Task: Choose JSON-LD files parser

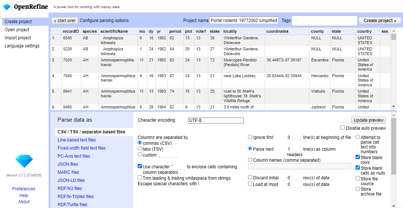Action: (x=71, y=180)
